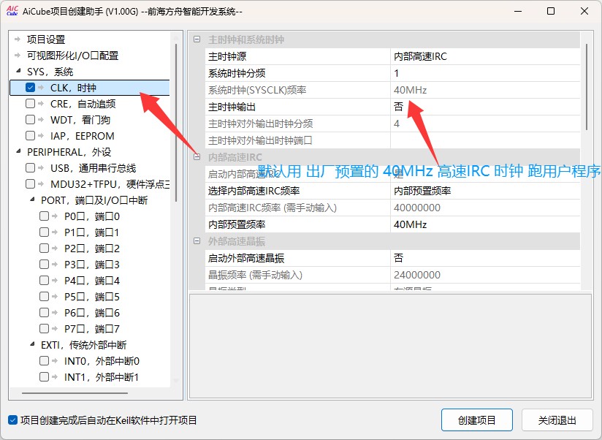
Task: Click the 创建项目 button
Action: click(x=477, y=420)
